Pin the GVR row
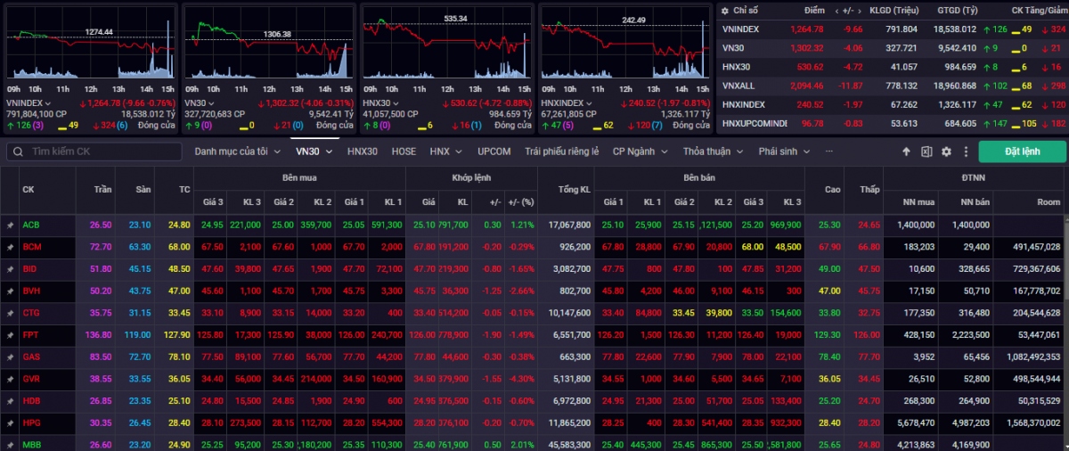The image size is (1069, 451). (x=10, y=379)
